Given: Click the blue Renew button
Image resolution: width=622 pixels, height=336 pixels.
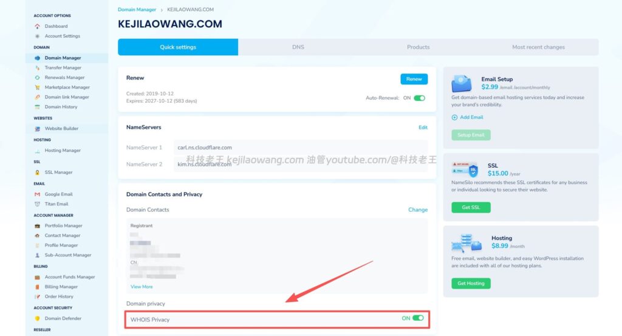Looking at the screenshot, I should coord(414,79).
